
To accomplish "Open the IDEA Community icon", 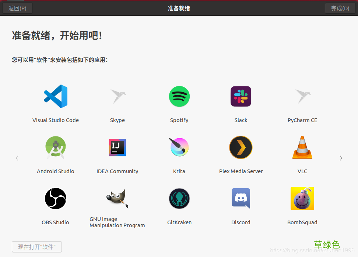I will tap(117, 147).
